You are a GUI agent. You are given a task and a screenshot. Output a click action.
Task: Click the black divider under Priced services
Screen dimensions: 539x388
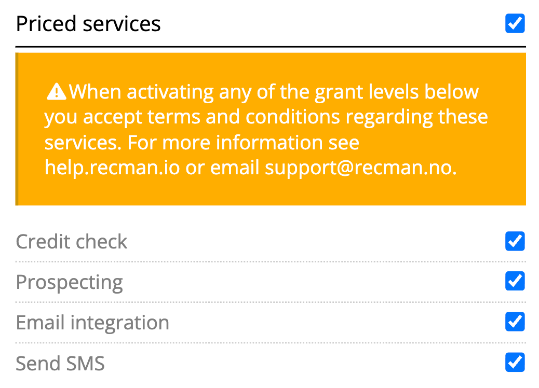(271, 47)
